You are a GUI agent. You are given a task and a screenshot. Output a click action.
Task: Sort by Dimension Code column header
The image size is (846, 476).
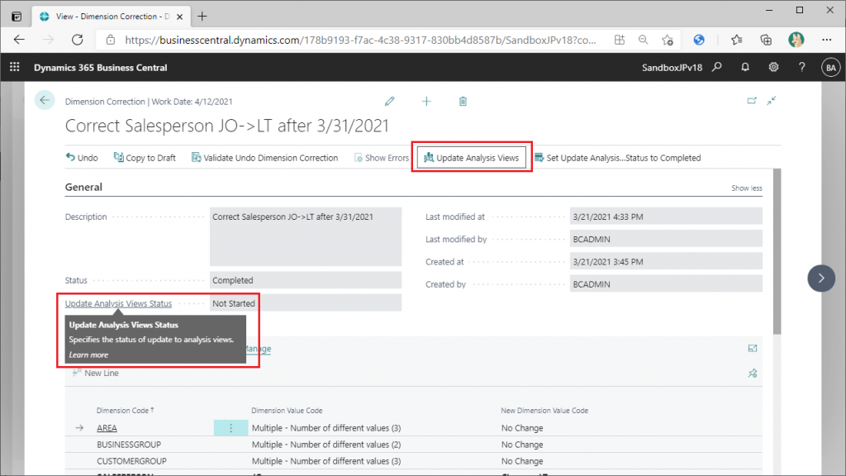(x=126, y=410)
